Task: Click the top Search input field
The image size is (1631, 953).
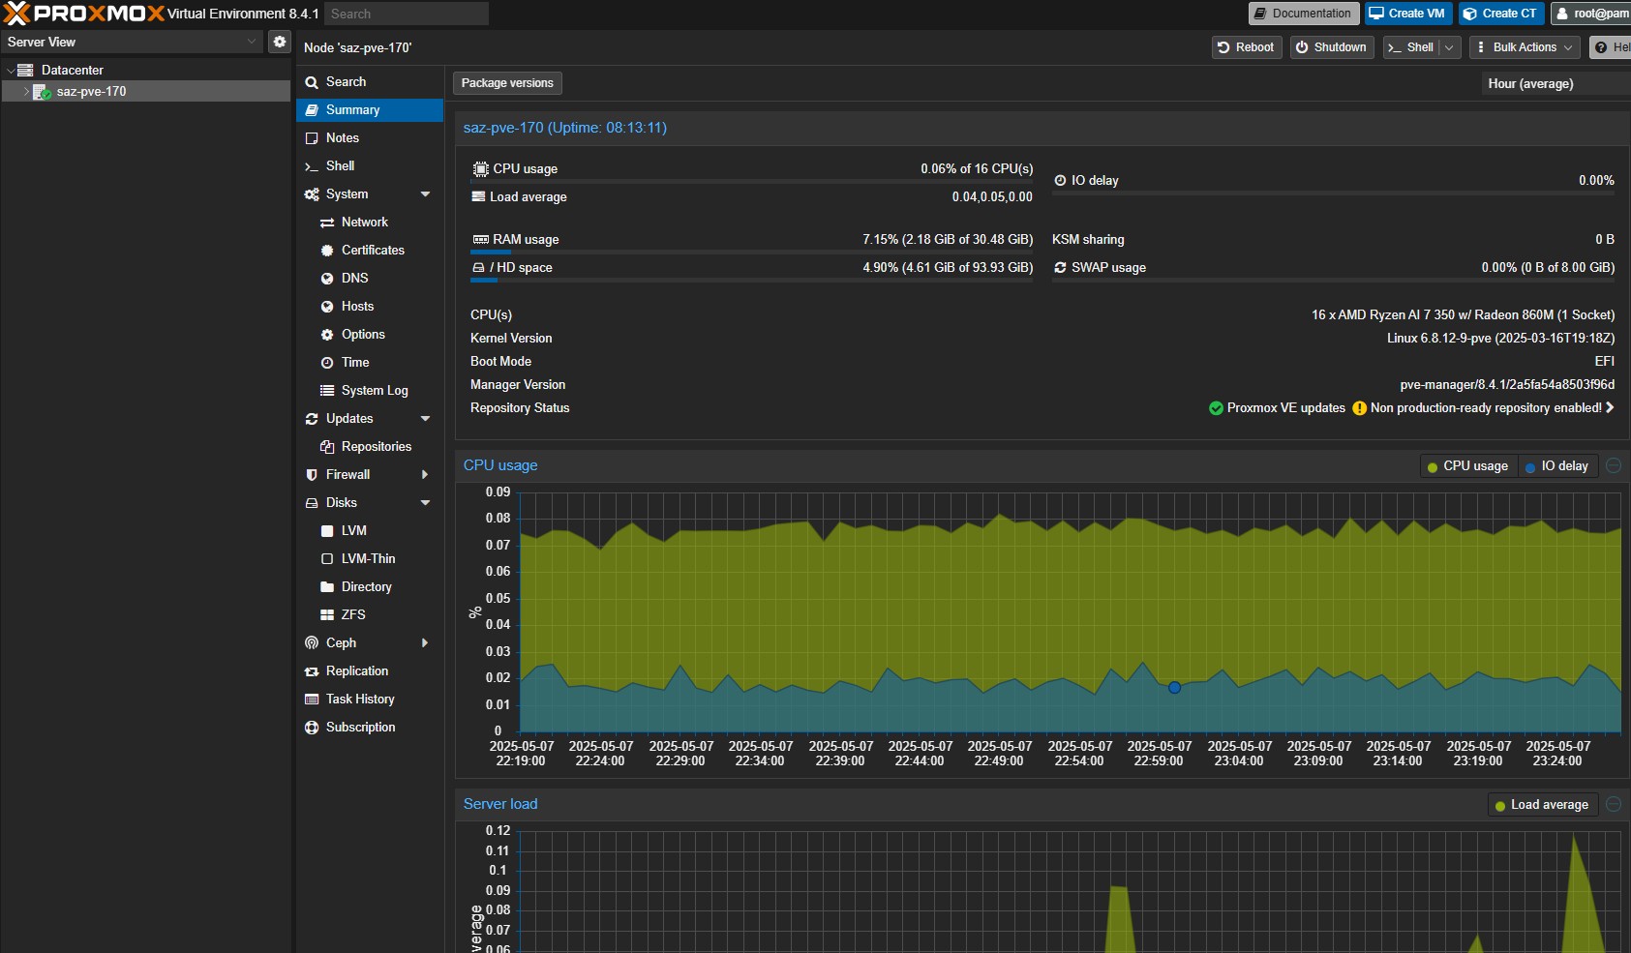Action: point(406,14)
